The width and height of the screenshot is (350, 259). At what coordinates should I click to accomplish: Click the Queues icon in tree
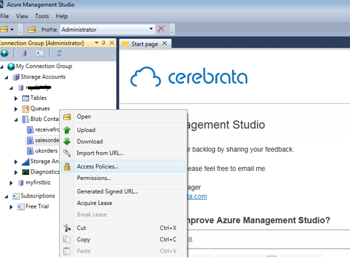click(26, 109)
